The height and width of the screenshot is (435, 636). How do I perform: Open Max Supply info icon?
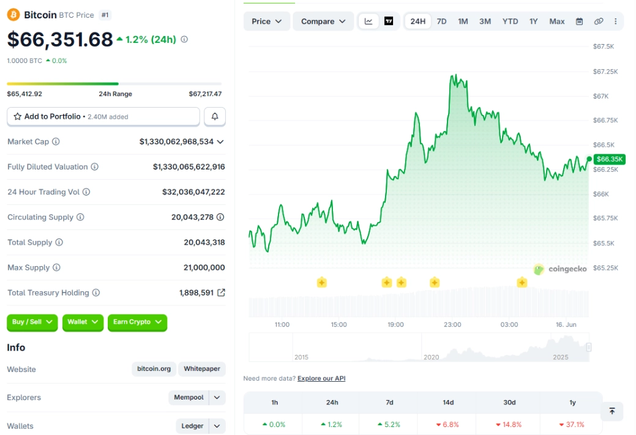pos(56,267)
